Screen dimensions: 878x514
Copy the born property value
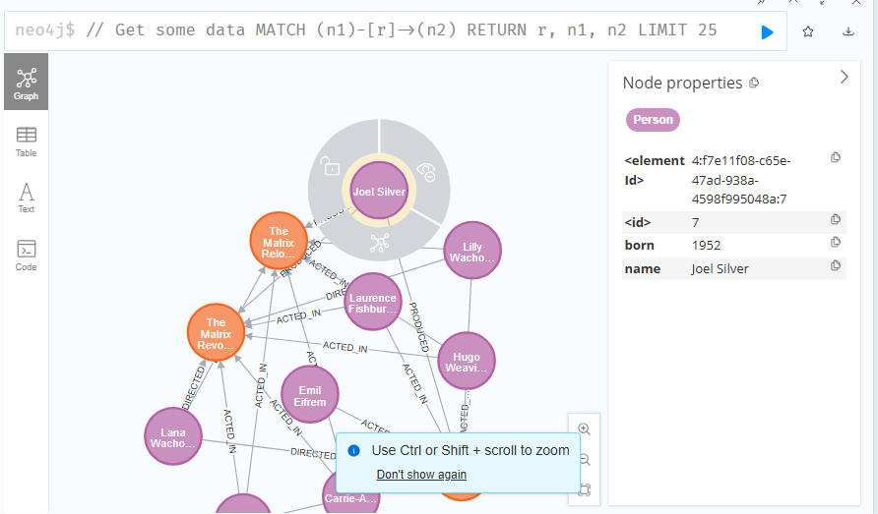836,242
